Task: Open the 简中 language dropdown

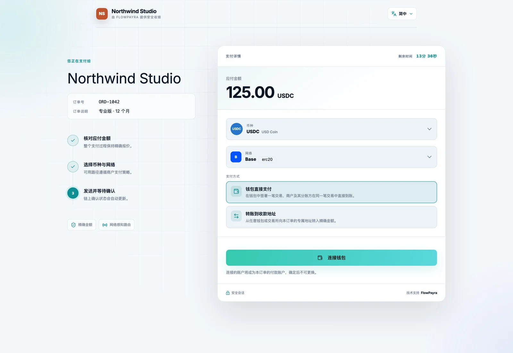Action: 402,14
